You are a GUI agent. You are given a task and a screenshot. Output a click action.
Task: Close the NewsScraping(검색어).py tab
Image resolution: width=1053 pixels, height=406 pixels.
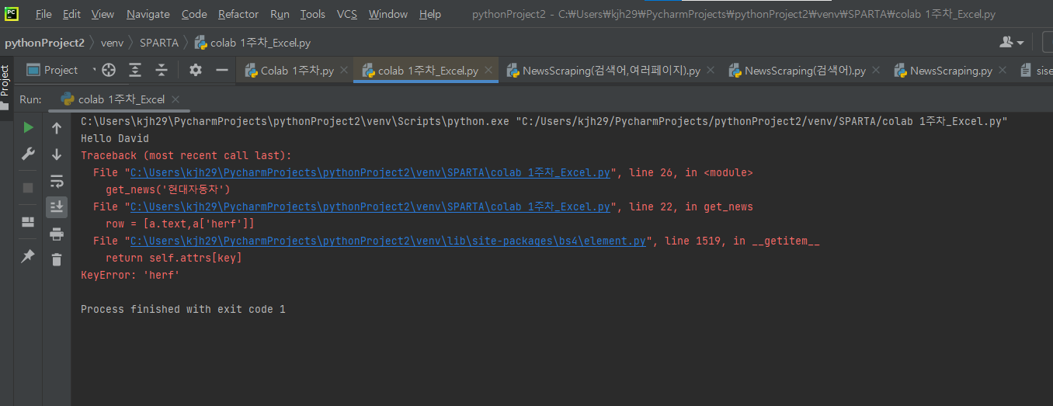pos(875,71)
